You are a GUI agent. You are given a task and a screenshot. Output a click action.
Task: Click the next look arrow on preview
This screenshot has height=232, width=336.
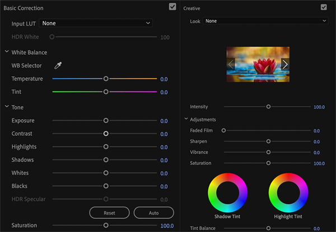(x=285, y=64)
